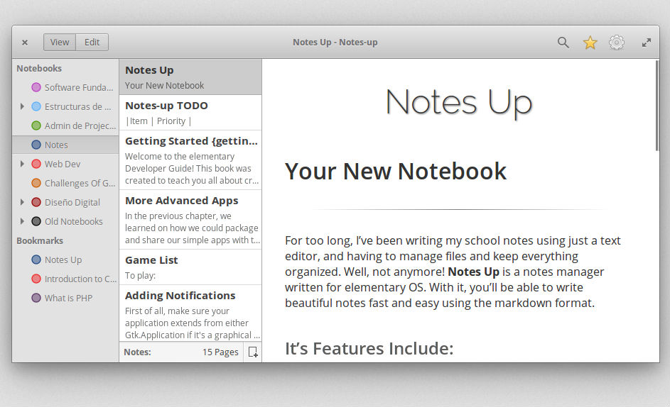Click the purple Software Funda... color dot
Viewport: 670px width, 407px height.
(36, 87)
